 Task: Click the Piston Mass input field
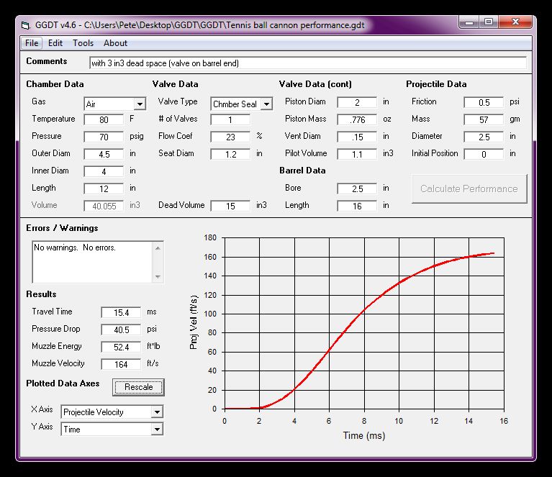tap(357, 119)
